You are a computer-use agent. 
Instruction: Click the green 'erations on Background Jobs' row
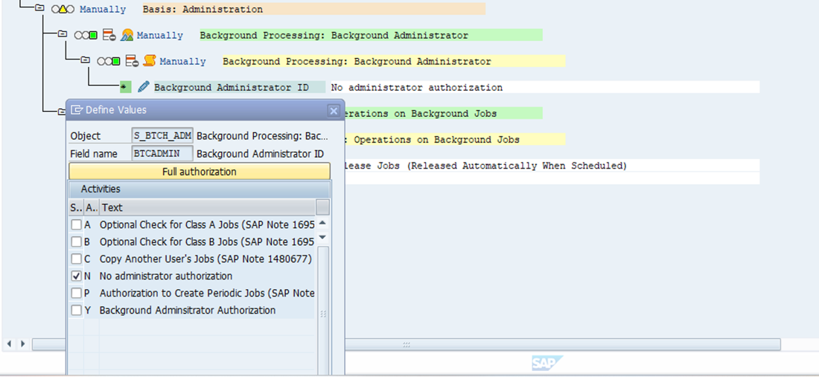[x=444, y=113]
